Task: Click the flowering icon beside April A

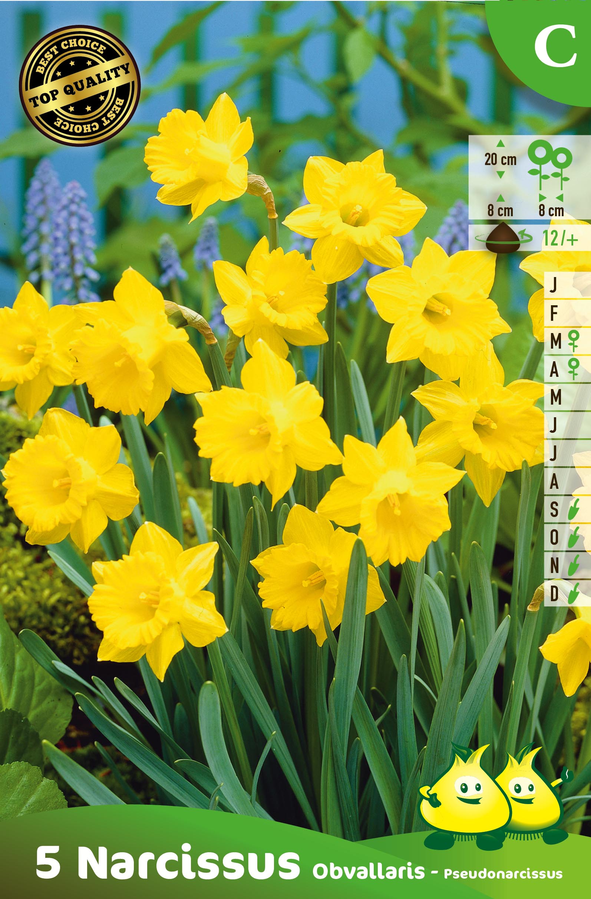Action: [574, 369]
